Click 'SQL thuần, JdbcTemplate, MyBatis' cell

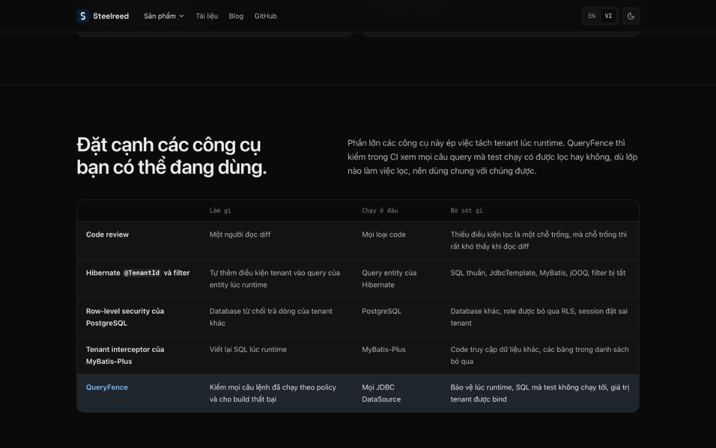538,273
